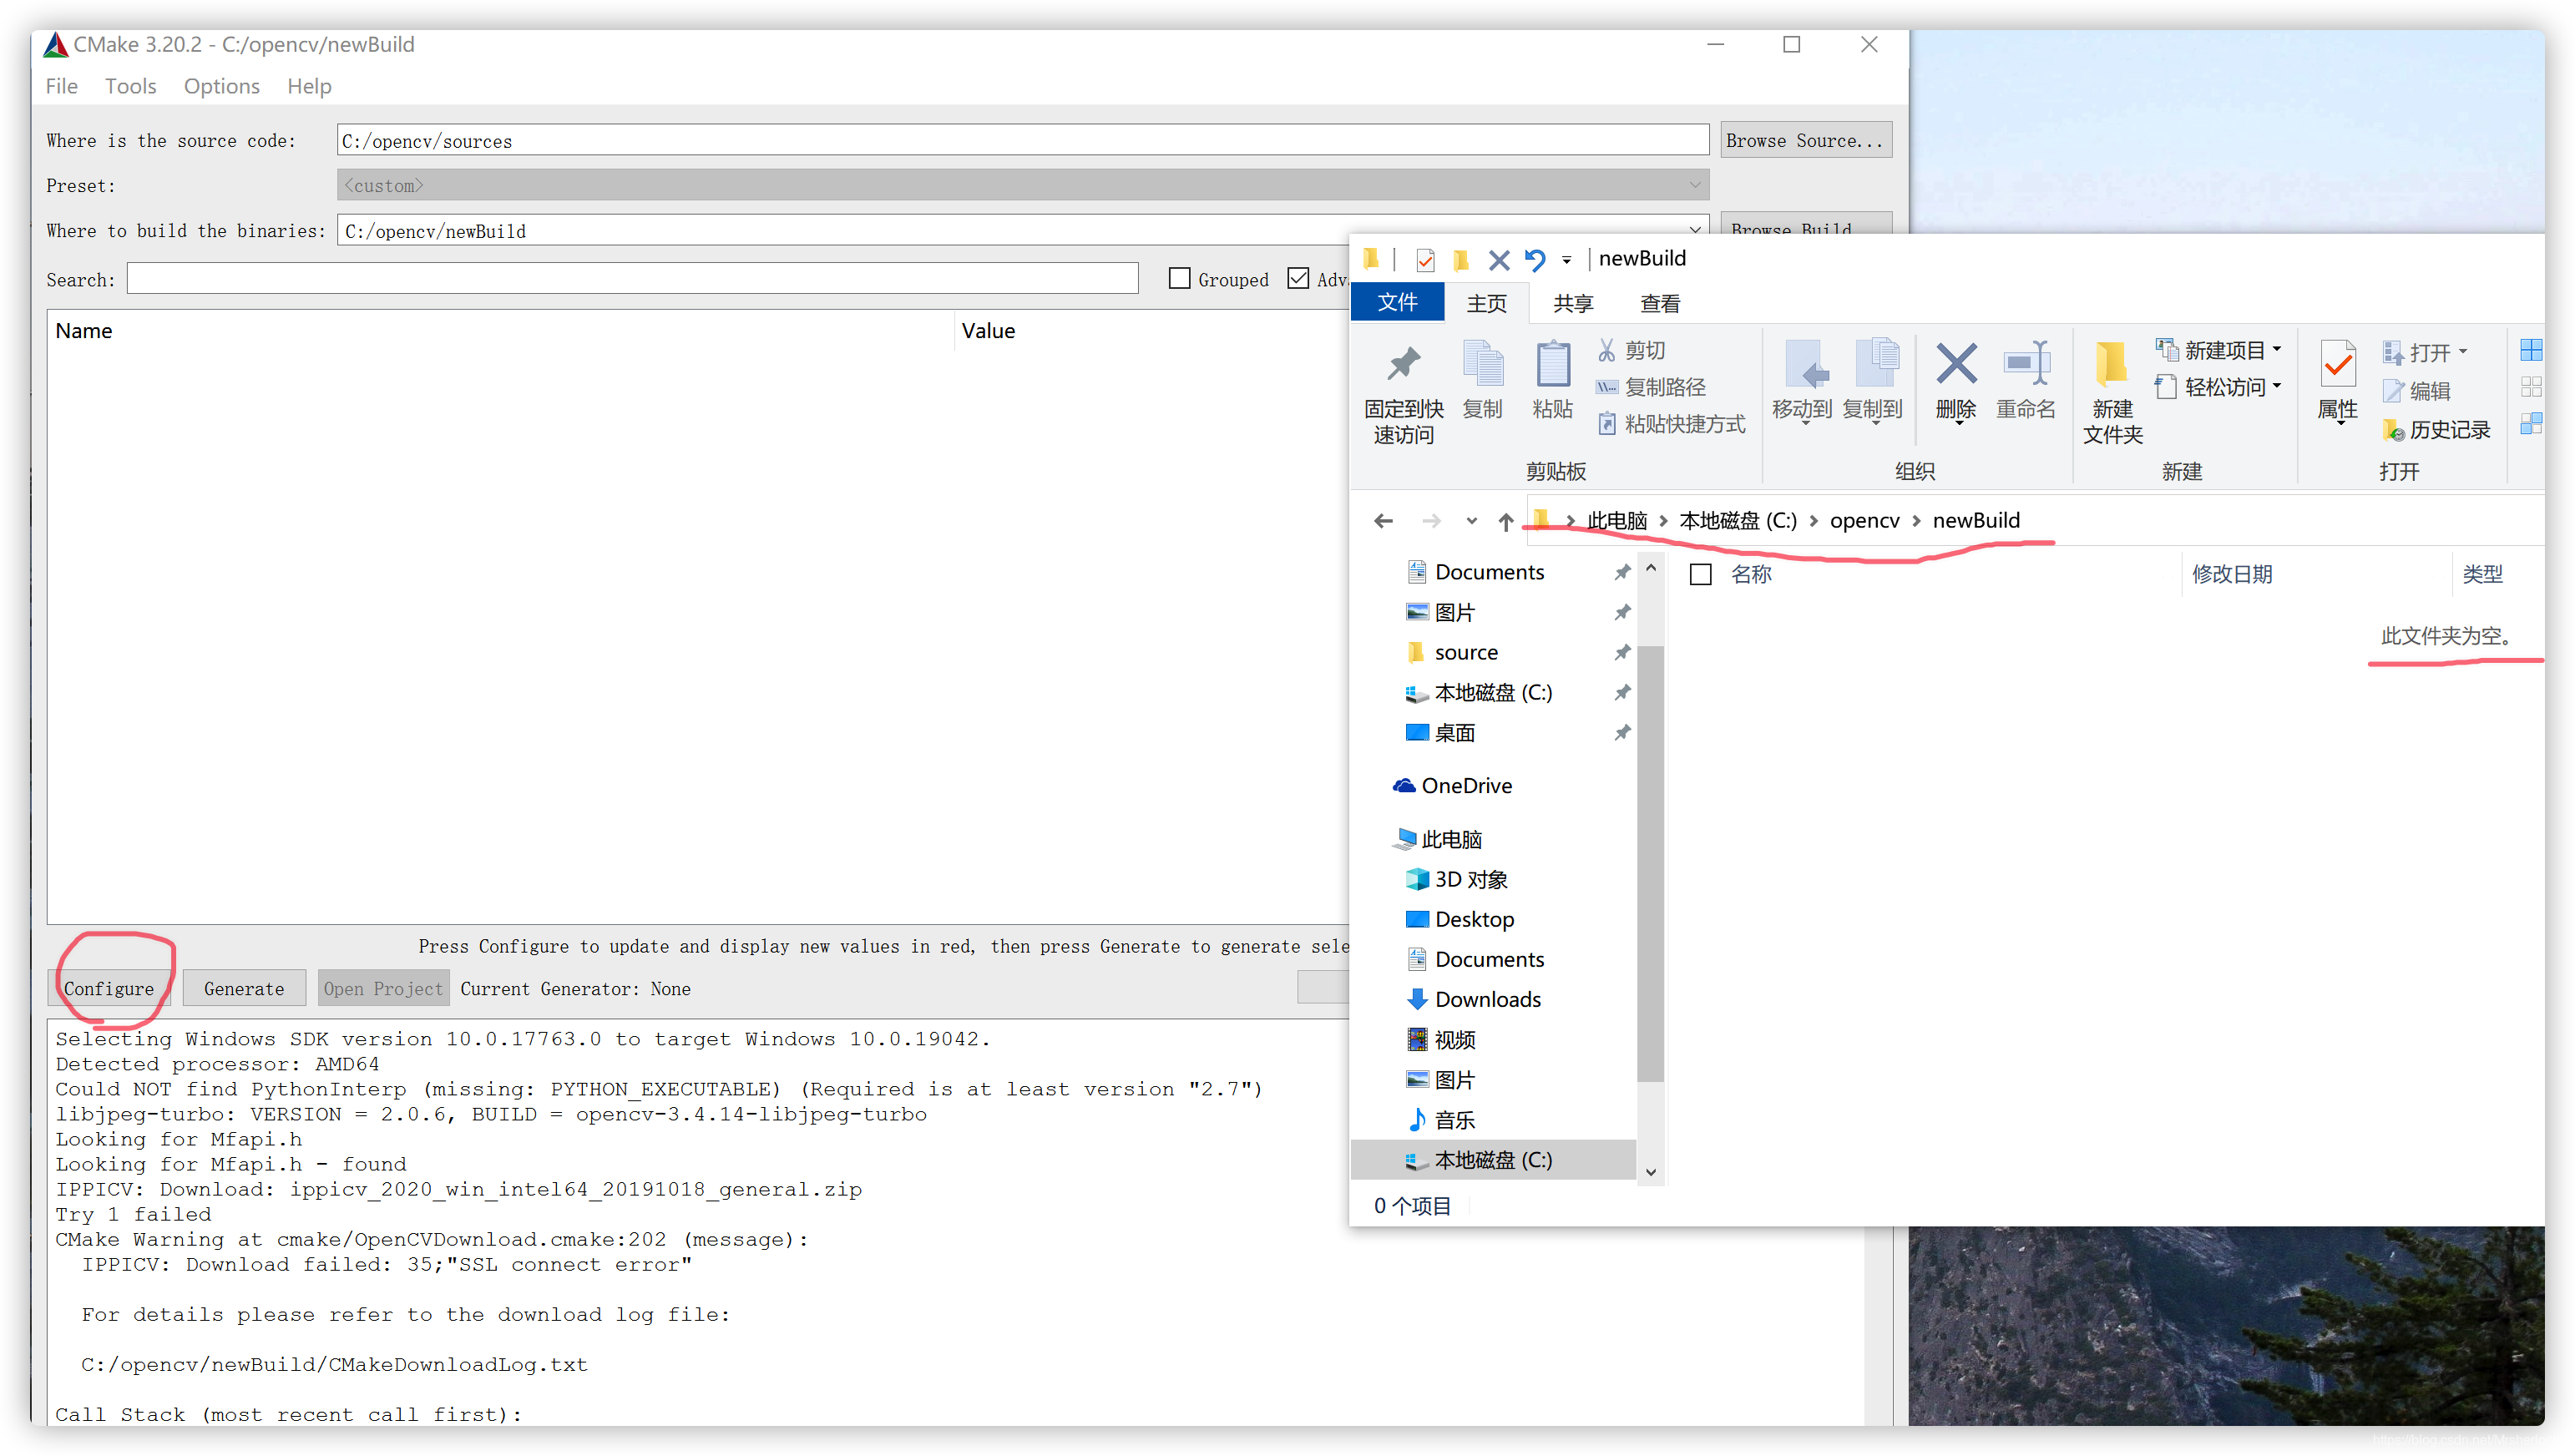
Task: Click the New Folder (新建文件夹) icon
Action: click(2111, 365)
